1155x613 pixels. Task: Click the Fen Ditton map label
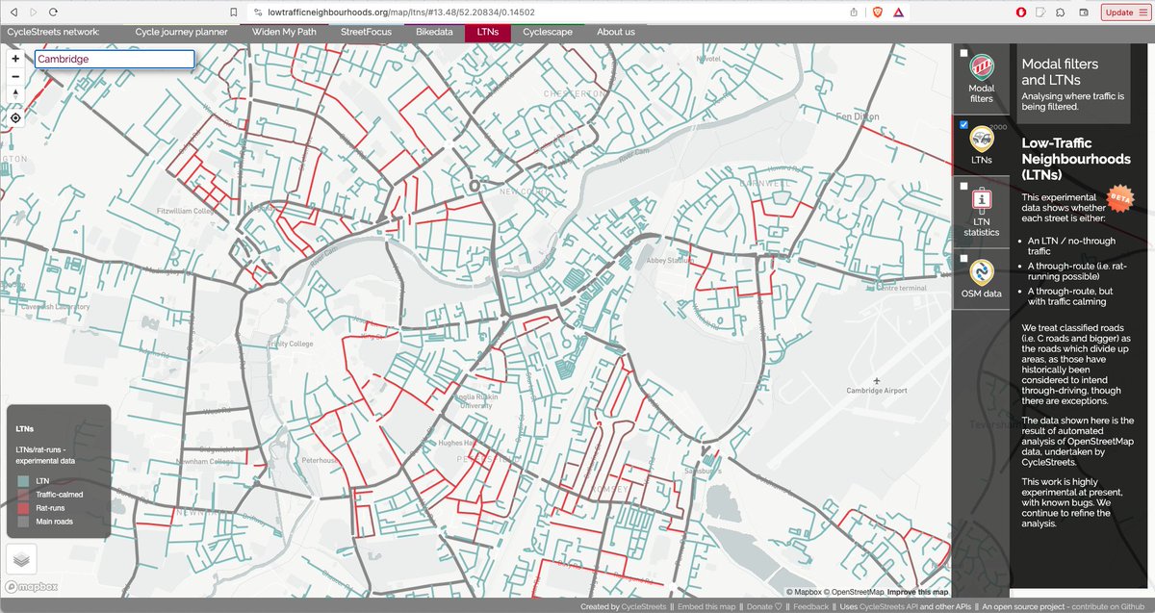[x=856, y=115]
